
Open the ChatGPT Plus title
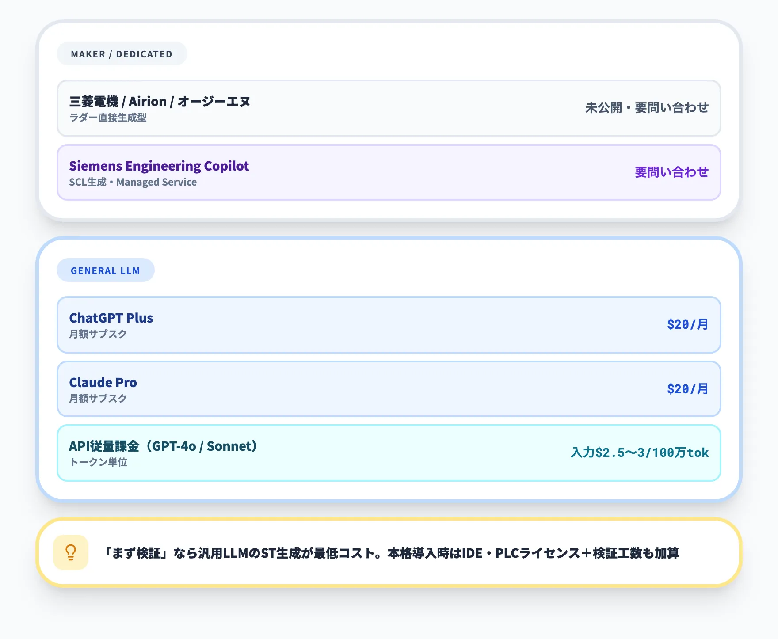111,318
